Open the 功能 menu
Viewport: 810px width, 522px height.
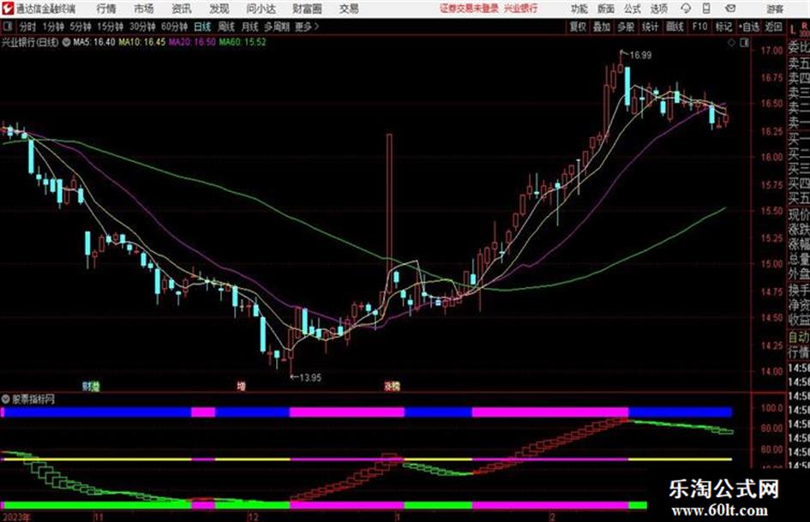point(579,9)
